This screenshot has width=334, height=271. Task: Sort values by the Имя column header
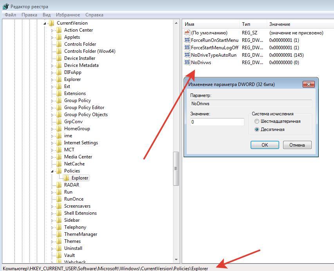tap(211, 24)
